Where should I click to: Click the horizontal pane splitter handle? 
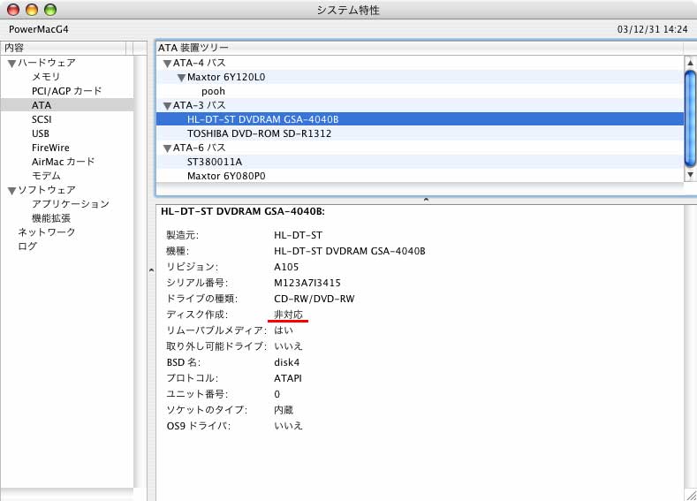coord(426,200)
